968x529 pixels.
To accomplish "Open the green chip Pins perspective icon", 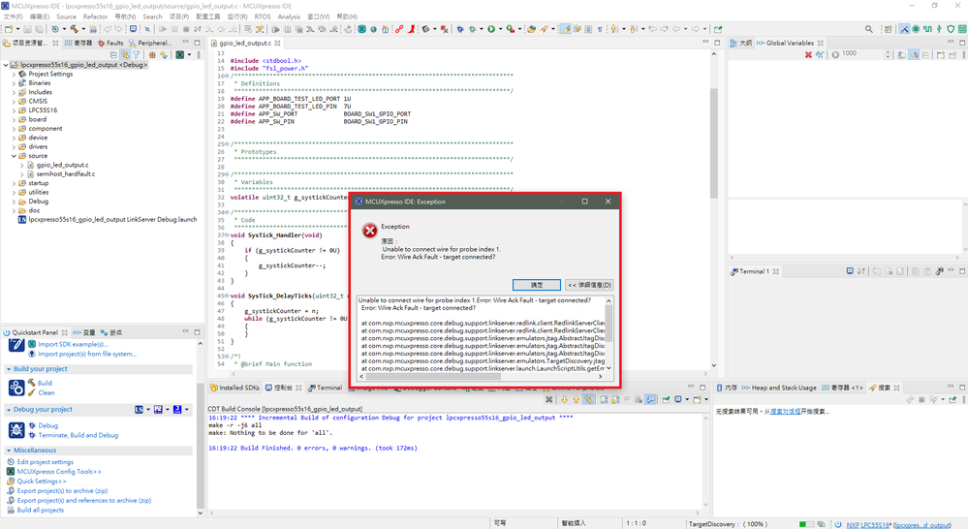I will pos(916,29).
